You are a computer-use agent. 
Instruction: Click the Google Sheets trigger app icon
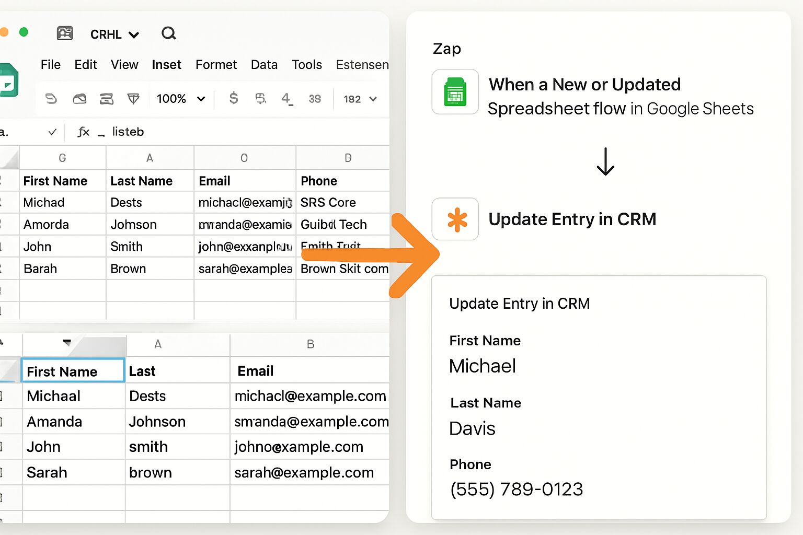click(x=455, y=92)
